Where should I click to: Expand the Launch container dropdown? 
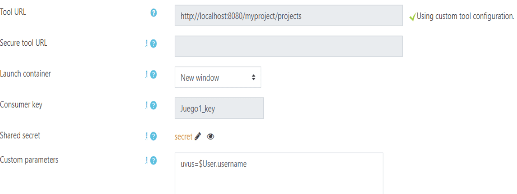(x=218, y=77)
